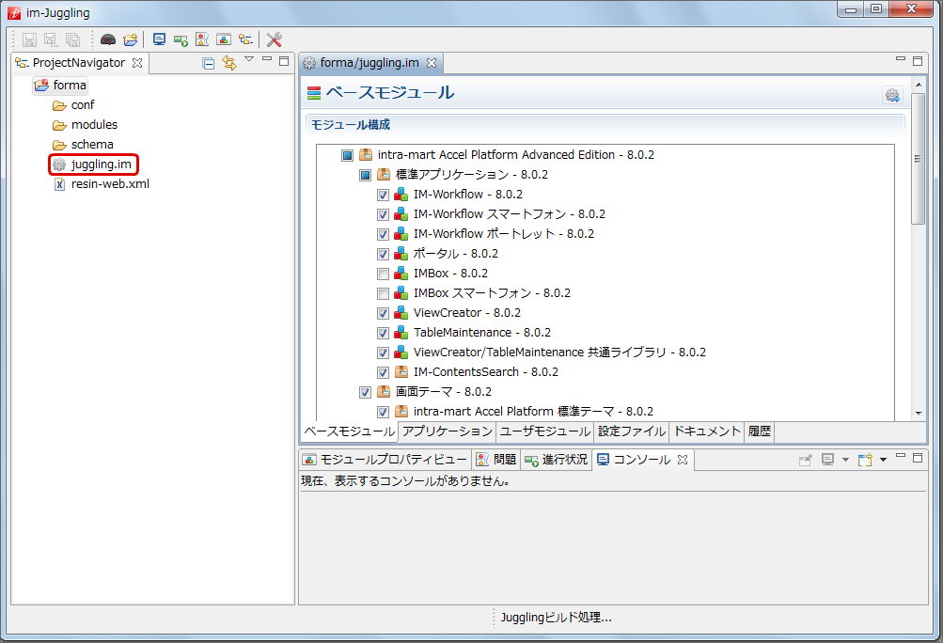Uncheck the ViewCreator - 8.0.2 checkbox
This screenshot has width=943, height=643.
click(x=383, y=313)
